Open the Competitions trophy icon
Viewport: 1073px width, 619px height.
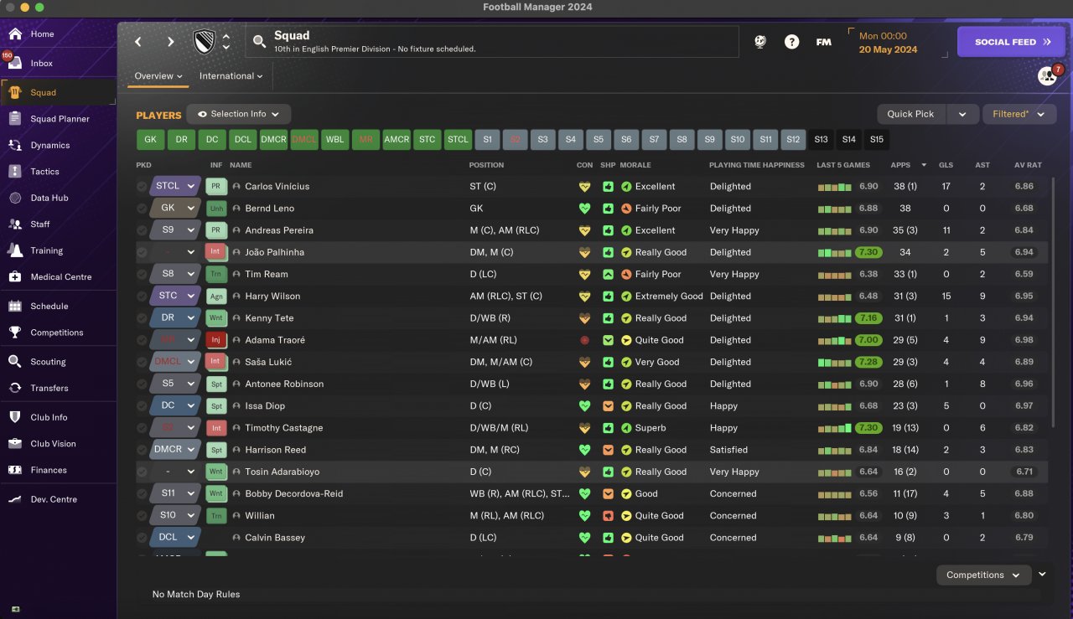coord(15,333)
